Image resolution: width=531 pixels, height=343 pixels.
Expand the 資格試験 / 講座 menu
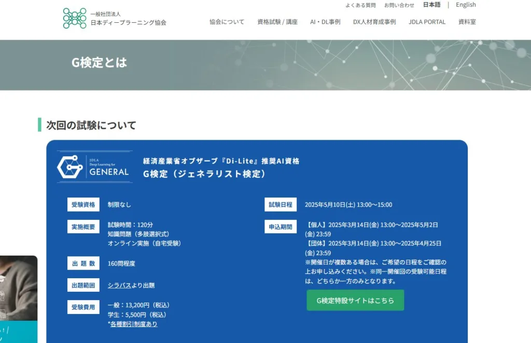click(x=277, y=22)
